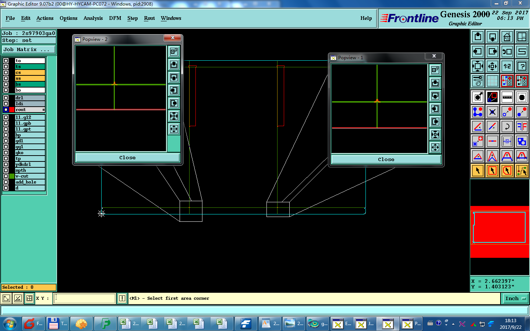Select the '11.gpb' layer name
Viewport: 530px width, 331px height.
(30, 123)
